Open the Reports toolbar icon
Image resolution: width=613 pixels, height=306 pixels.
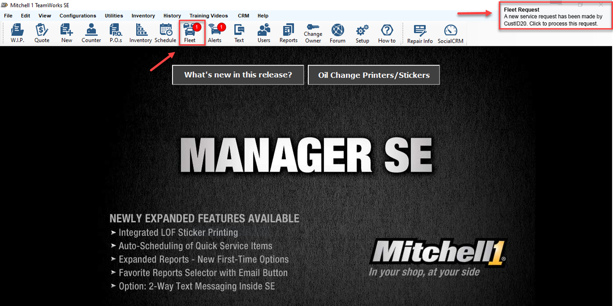[x=289, y=34]
